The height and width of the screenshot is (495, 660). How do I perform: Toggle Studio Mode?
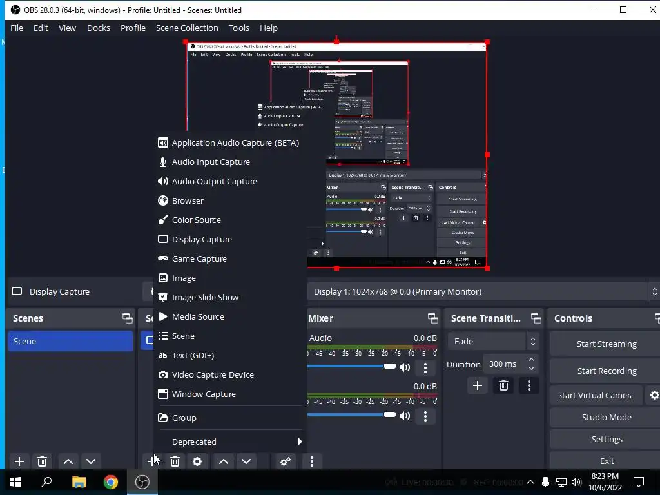(606, 417)
